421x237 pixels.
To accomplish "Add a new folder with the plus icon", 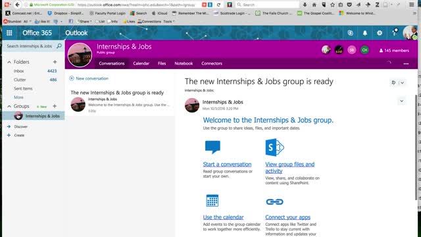I will (x=55, y=62).
